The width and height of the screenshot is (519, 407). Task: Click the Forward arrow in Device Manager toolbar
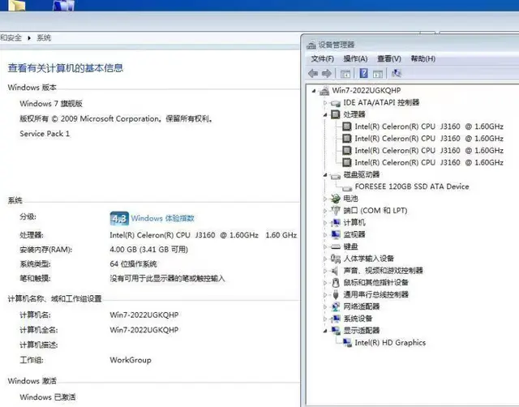(x=327, y=73)
